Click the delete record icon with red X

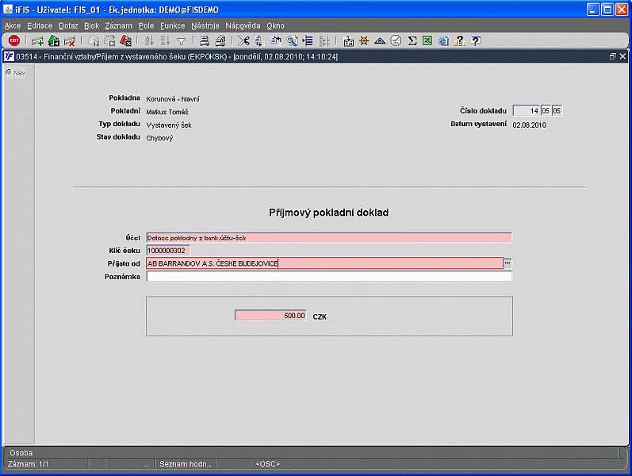click(x=70, y=40)
